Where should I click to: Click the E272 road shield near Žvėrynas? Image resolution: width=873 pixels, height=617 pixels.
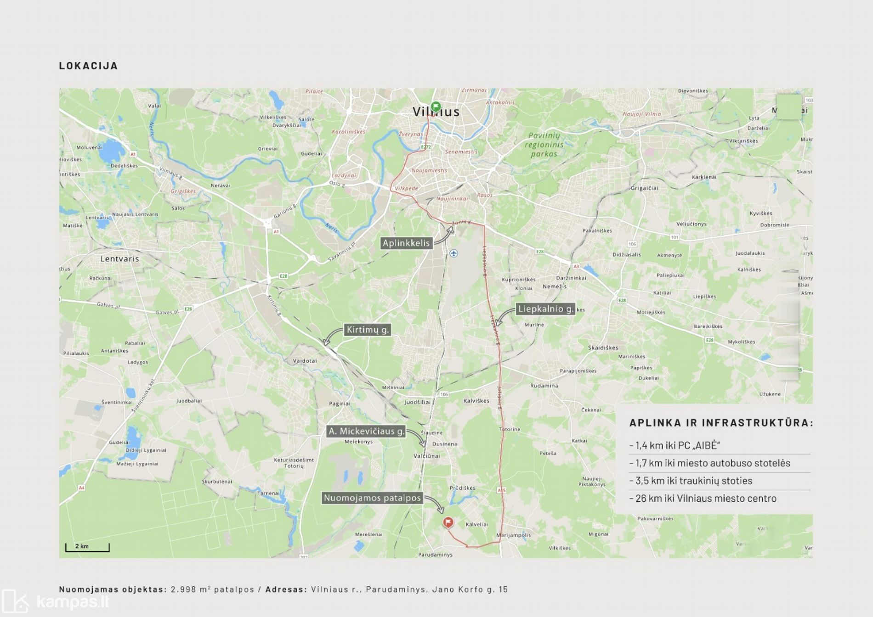pos(426,147)
